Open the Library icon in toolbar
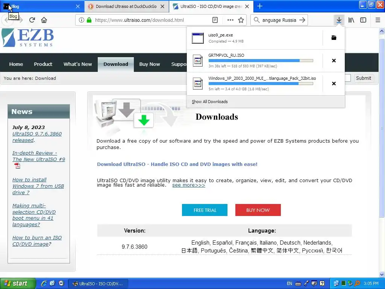The height and width of the screenshot is (289, 385). [351, 20]
